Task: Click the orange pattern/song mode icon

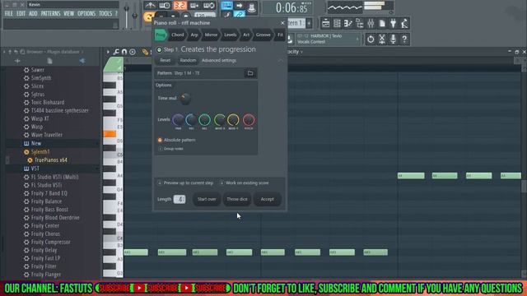Action: tap(148, 16)
